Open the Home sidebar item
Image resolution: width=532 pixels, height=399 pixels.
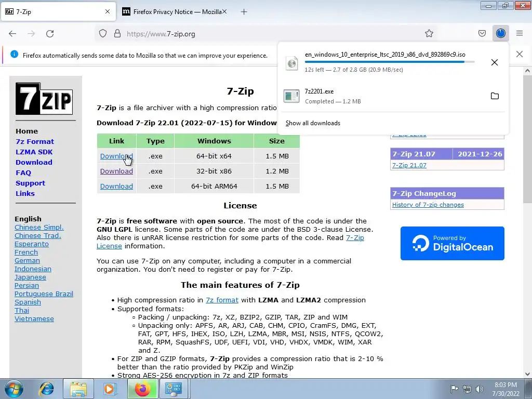[27, 131]
